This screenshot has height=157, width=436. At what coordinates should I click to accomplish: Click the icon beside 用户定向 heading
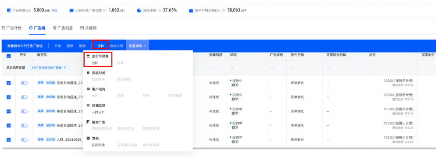click(88, 89)
